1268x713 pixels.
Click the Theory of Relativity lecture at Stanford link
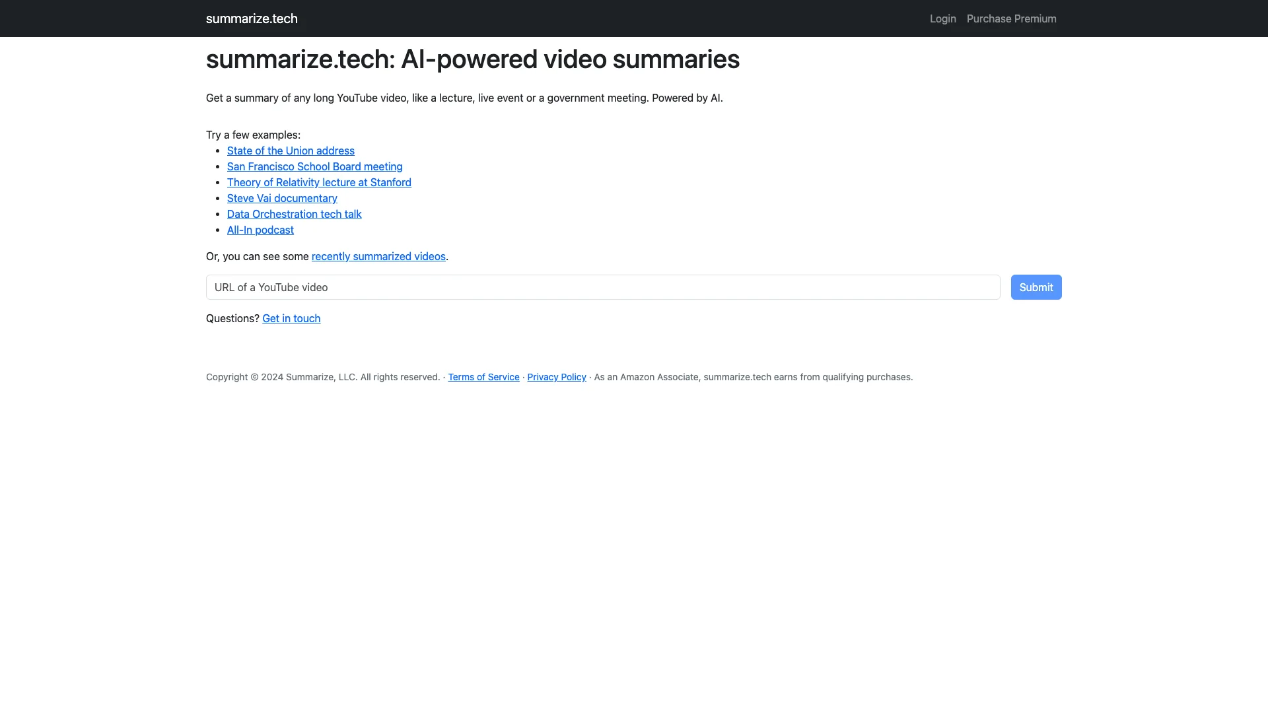[319, 182]
